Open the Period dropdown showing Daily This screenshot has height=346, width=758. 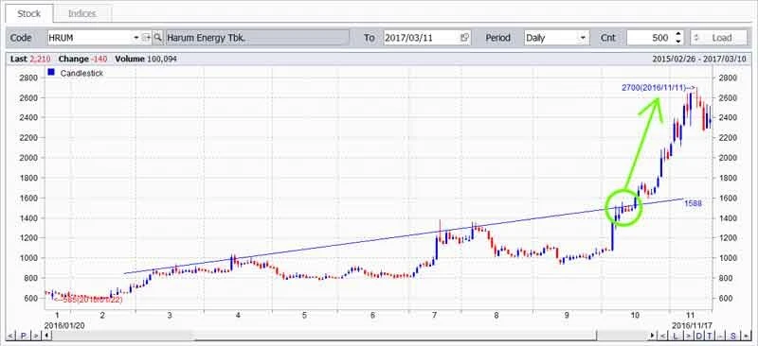coord(557,38)
